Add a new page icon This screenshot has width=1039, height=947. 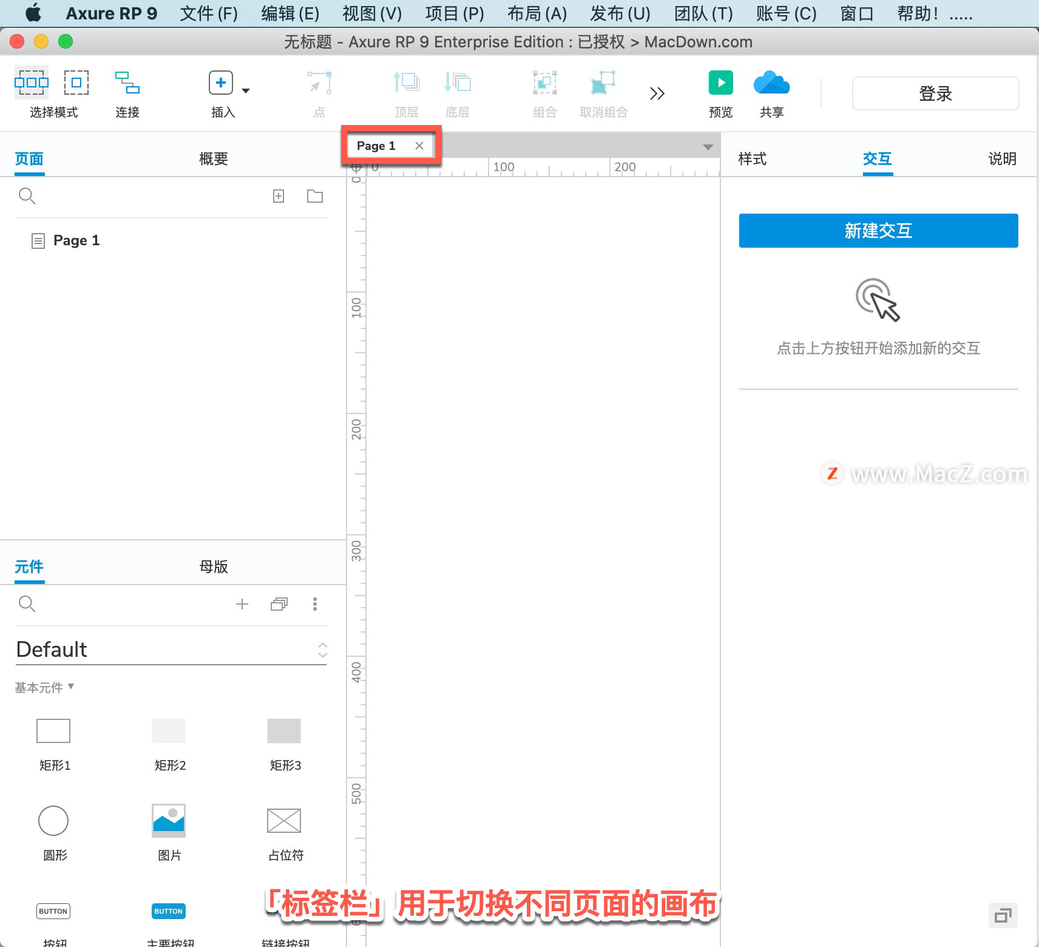coord(279,196)
